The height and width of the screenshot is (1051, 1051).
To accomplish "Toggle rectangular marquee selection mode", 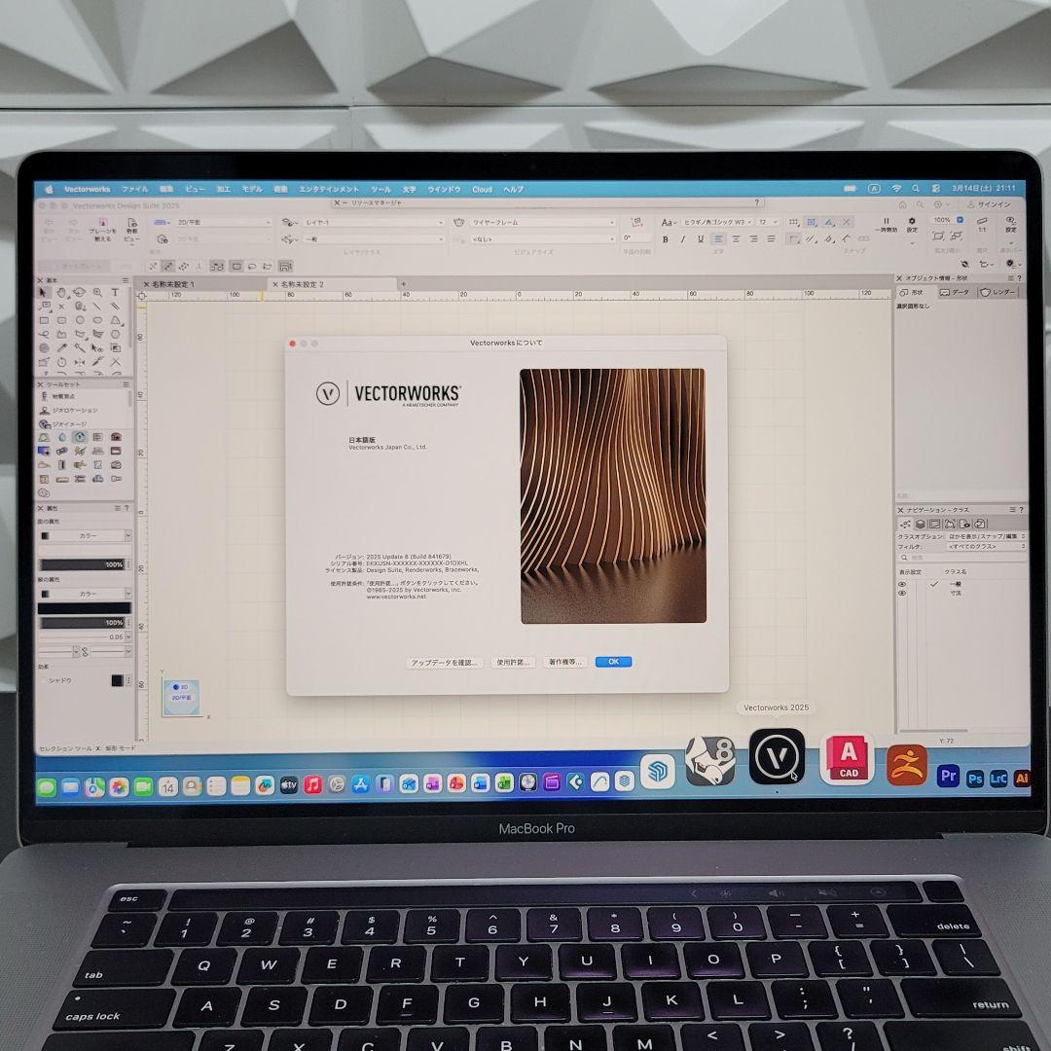I will pyautogui.click(x=236, y=266).
